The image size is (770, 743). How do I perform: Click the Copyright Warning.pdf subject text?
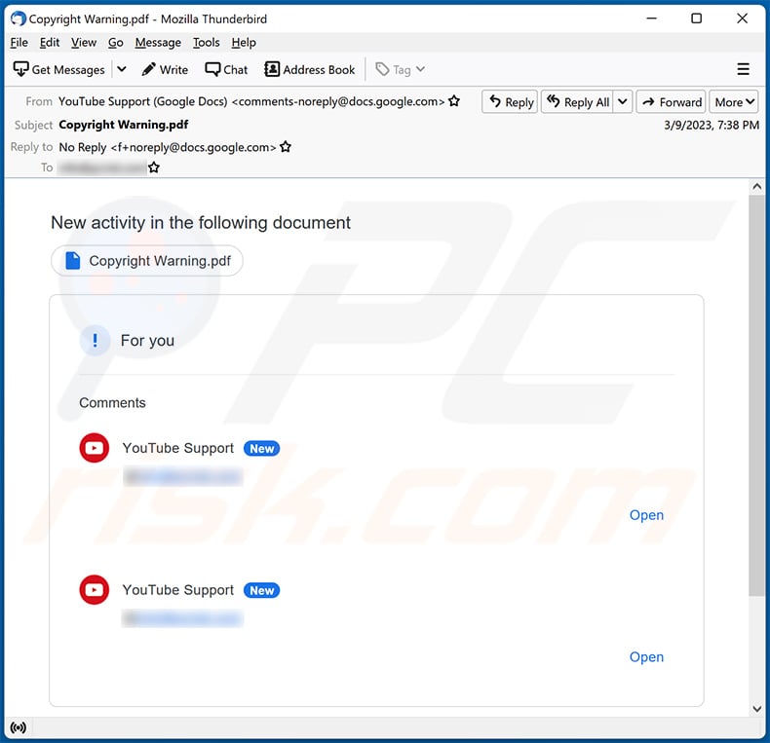123,125
